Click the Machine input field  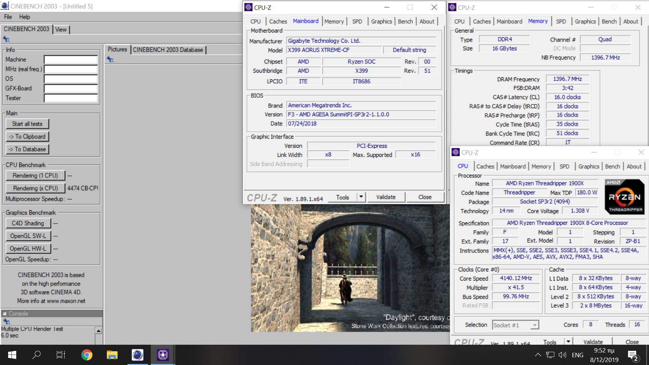point(71,60)
